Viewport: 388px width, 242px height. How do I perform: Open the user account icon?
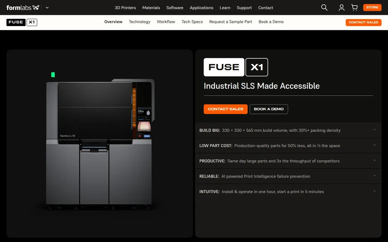click(x=341, y=8)
